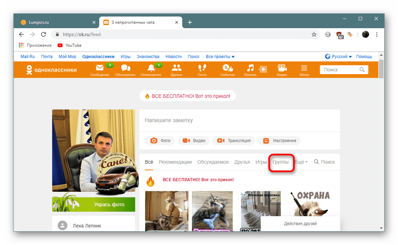Open the Игры link in top bar
Viewport: 398px width, 245px height.
pyautogui.click(x=125, y=56)
